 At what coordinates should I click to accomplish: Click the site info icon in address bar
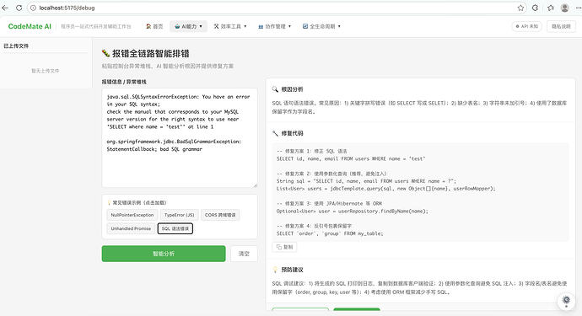pos(33,8)
